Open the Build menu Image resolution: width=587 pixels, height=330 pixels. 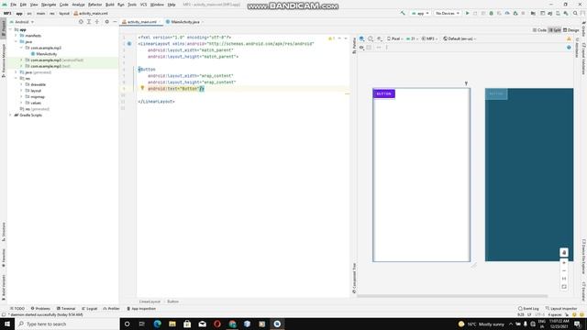pos(110,5)
